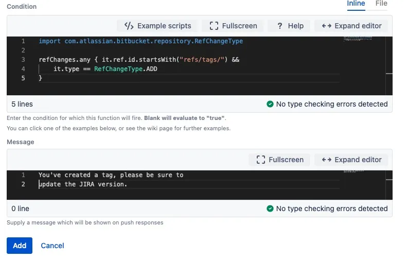This screenshot has width=407, height=260.
Task: Click the question mark Help icon
Action: (x=280, y=26)
